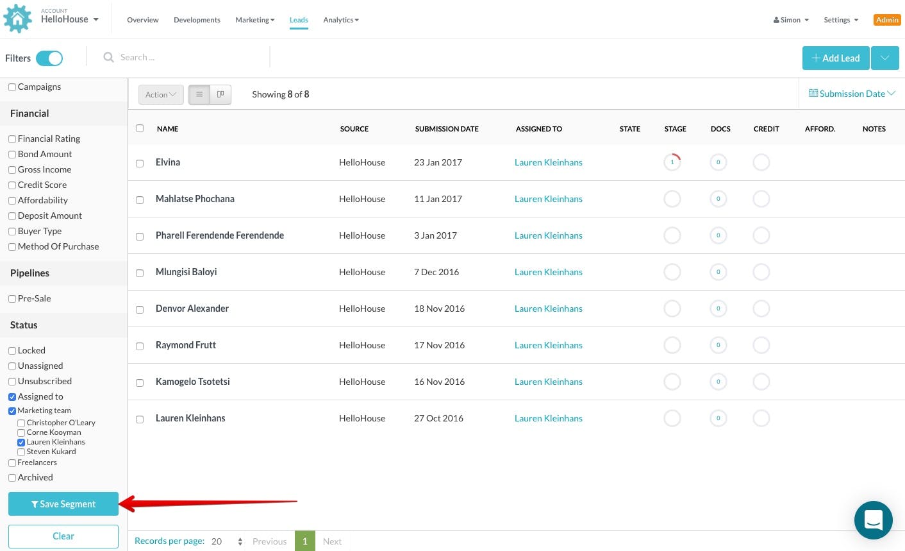This screenshot has height=551, width=905.
Task: Expand the Marketing menu
Action: [255, 20]
